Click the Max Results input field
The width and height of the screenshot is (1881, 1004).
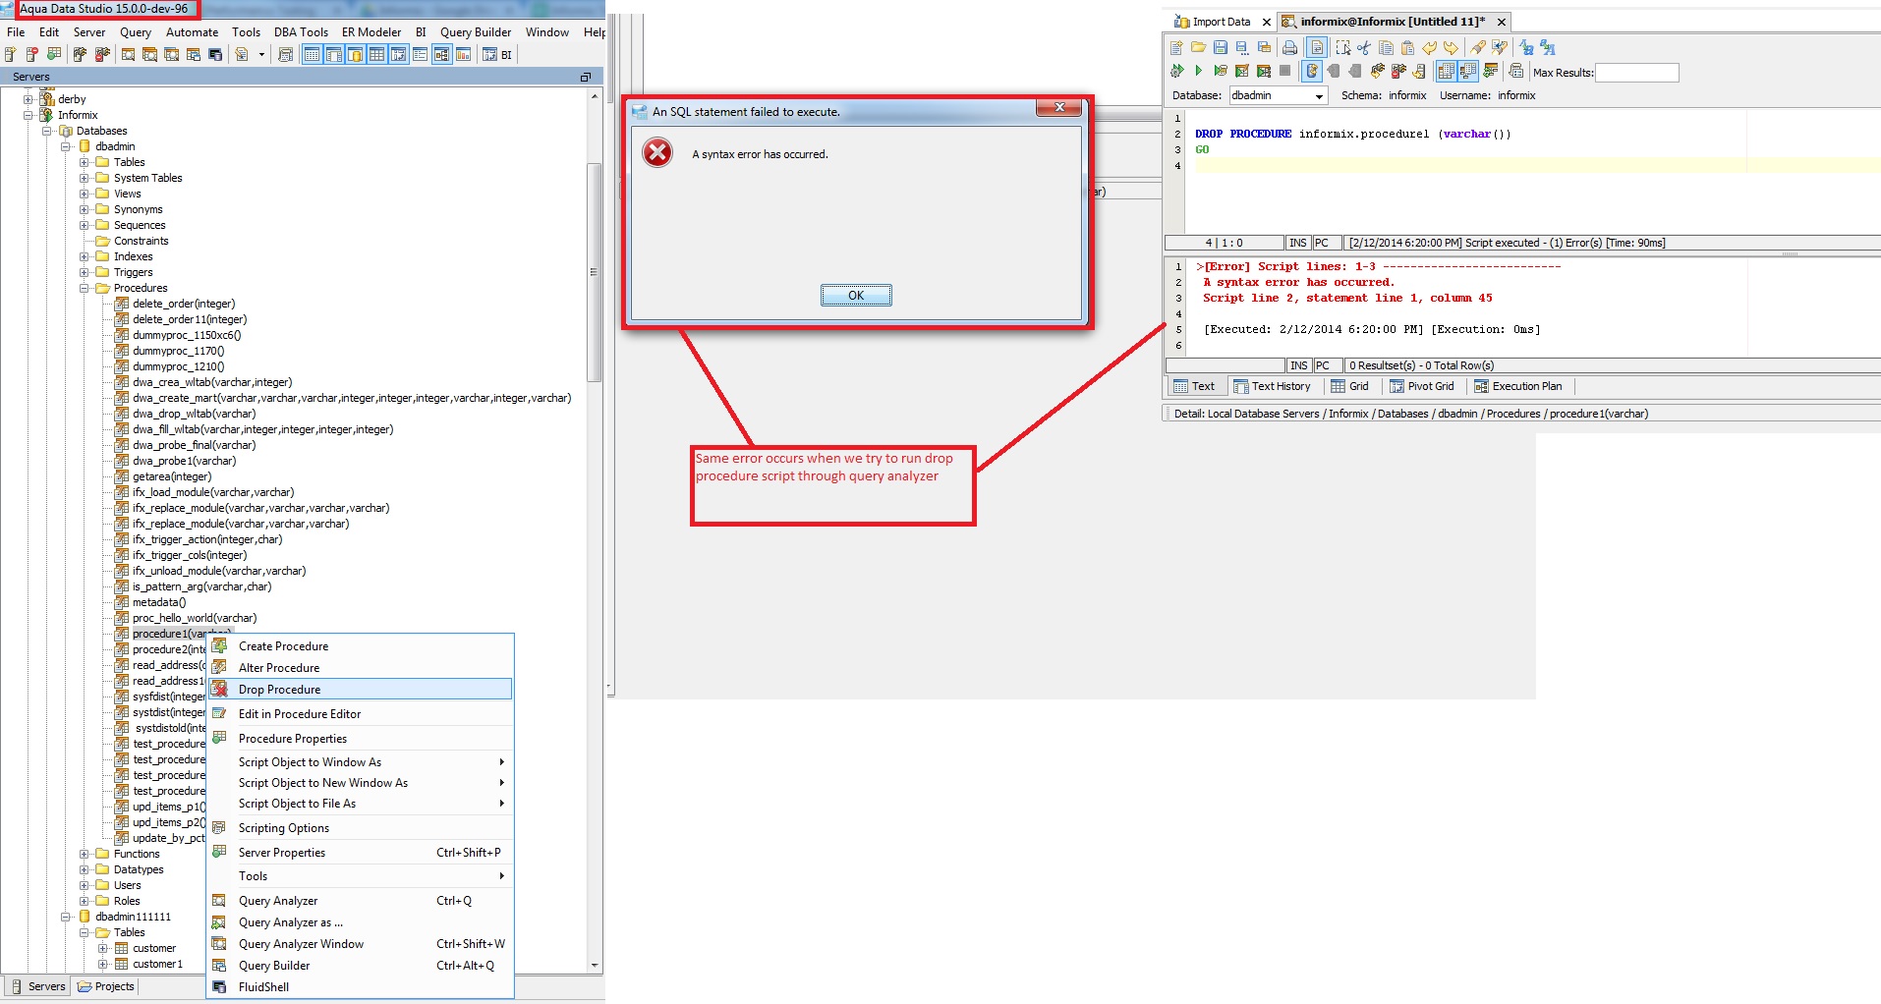[1636, 73]
